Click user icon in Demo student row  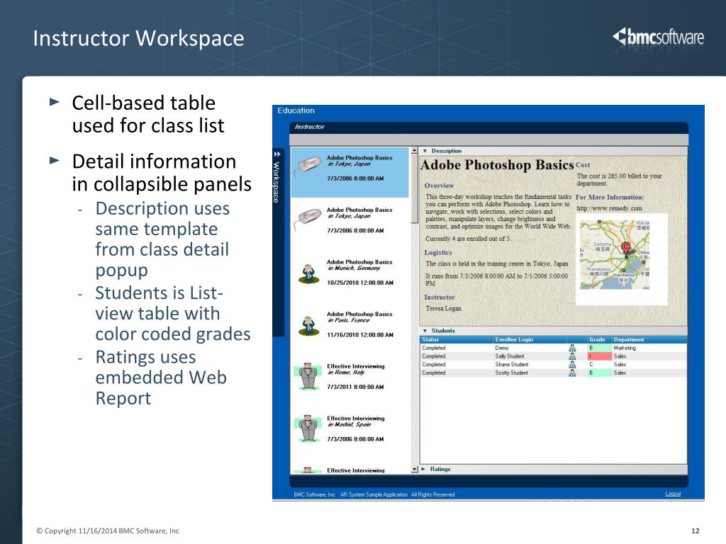click(572, 348)
